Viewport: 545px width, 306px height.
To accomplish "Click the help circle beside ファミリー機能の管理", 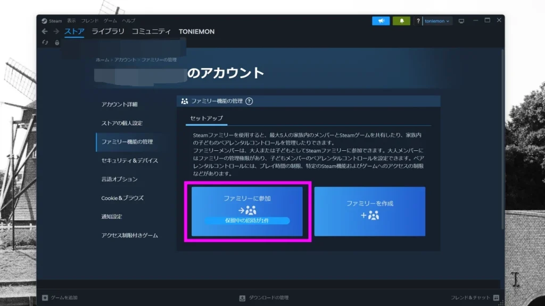I will coord(249,101).
